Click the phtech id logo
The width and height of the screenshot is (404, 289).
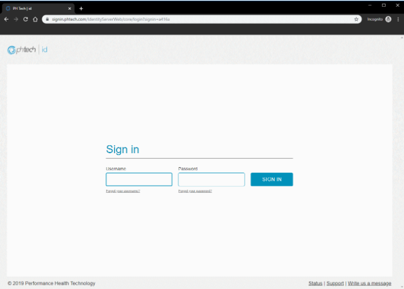coord(28,50)
